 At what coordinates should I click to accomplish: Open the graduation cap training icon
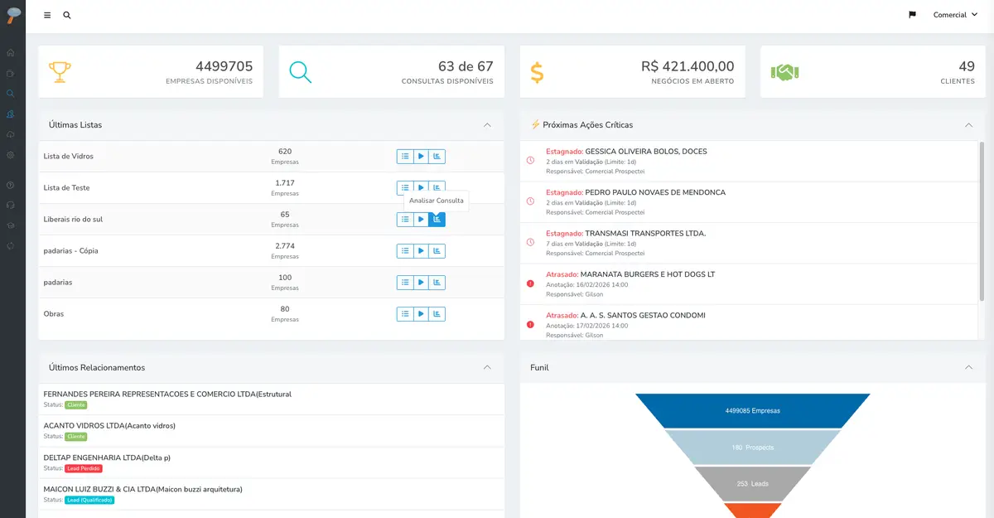11,225
